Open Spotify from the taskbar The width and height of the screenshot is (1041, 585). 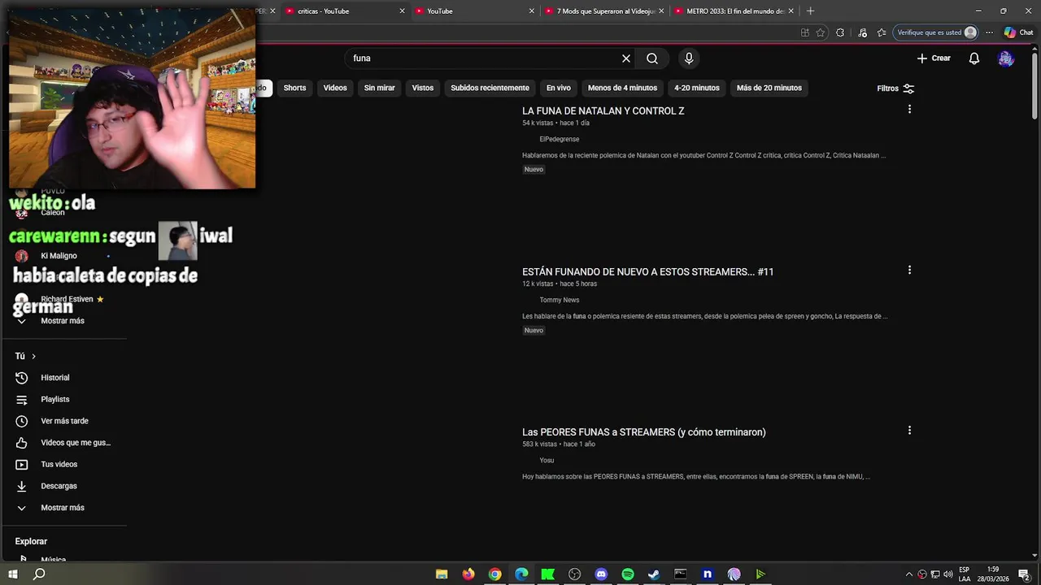(x=628, y=574)
